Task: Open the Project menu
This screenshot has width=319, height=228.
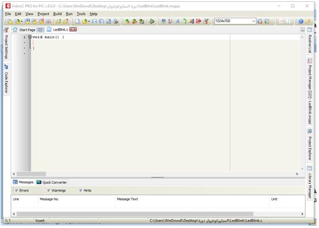Action: [43, 14]
